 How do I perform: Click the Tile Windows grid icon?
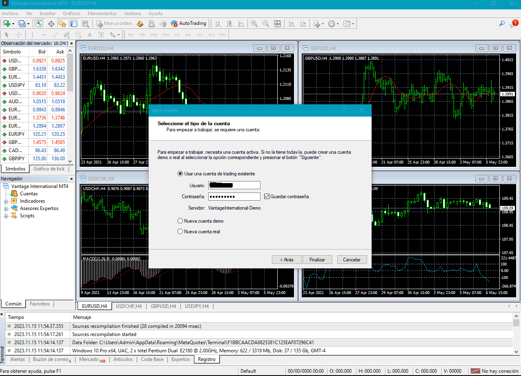coord(277,24)
